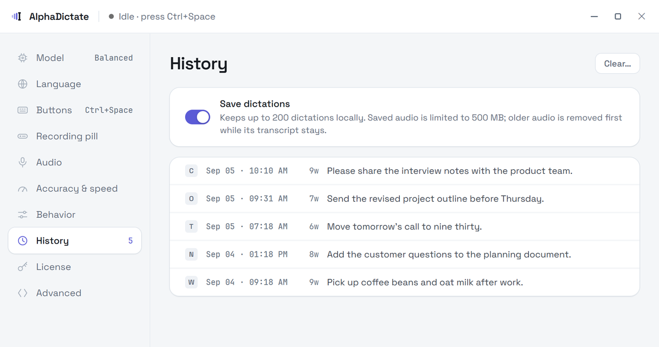Click the Language globe icon
This screenshot has height=347, width=659.
tap(23, 84)
